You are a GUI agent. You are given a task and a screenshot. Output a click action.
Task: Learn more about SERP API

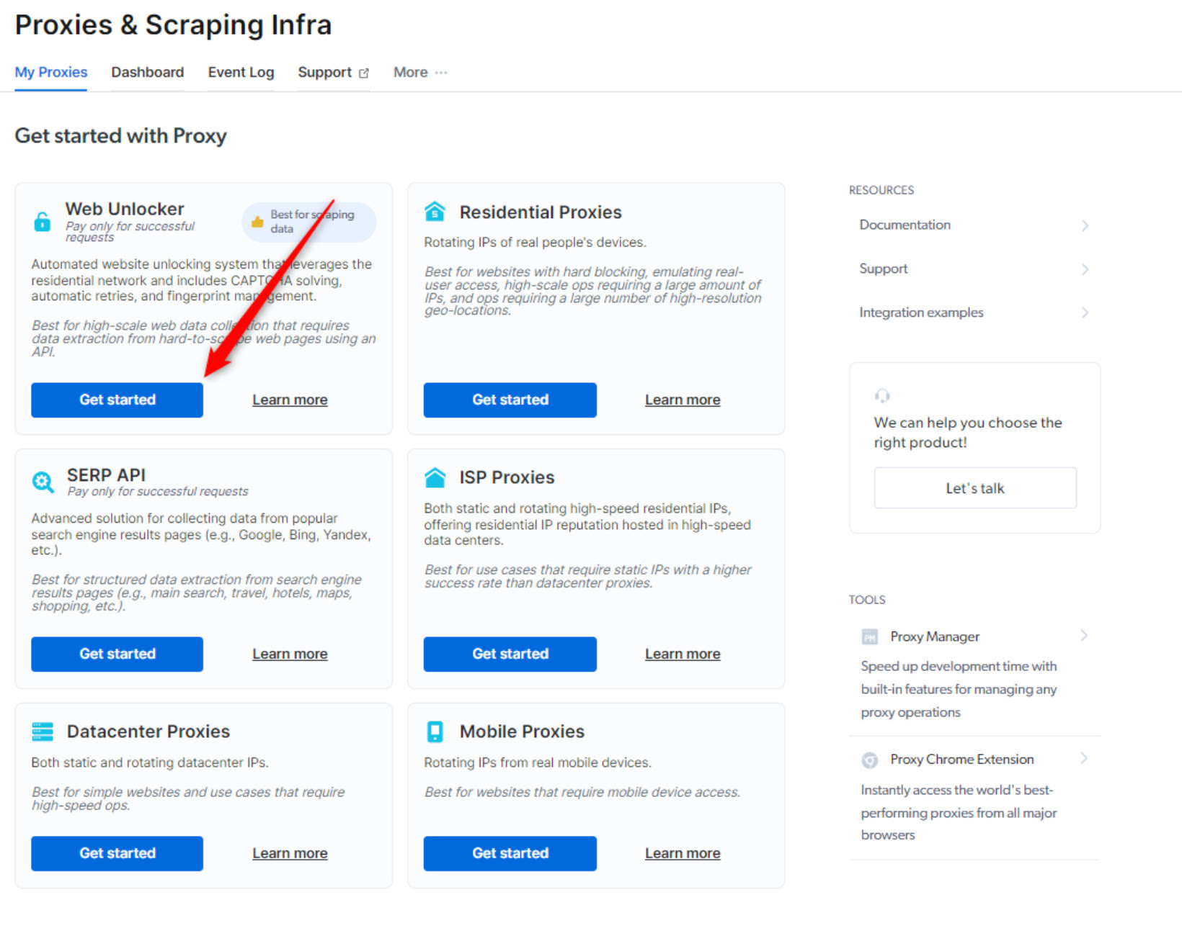coord(290,654)
